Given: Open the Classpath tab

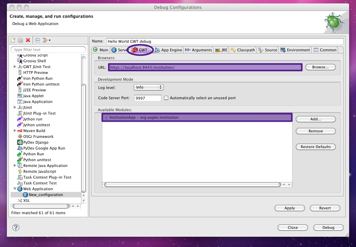Looking at the screenshot, I should coord(243,50).
